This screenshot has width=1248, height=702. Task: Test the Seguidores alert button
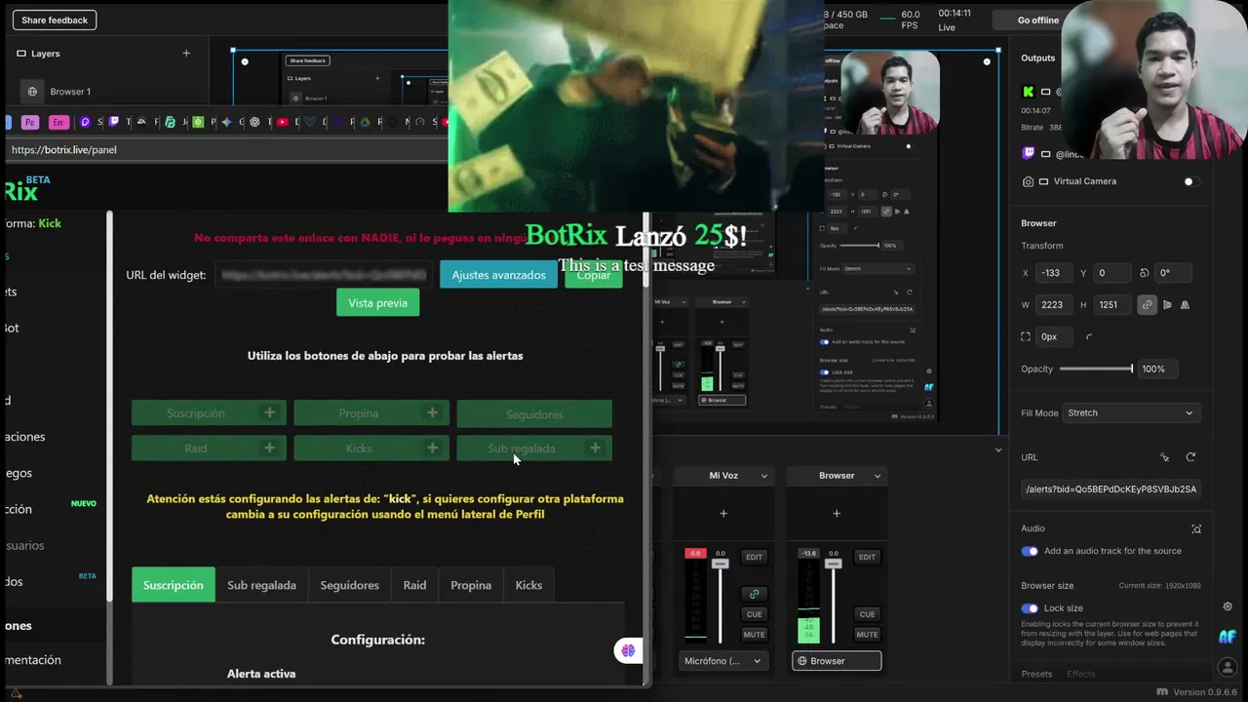click(x=534, y=414)
